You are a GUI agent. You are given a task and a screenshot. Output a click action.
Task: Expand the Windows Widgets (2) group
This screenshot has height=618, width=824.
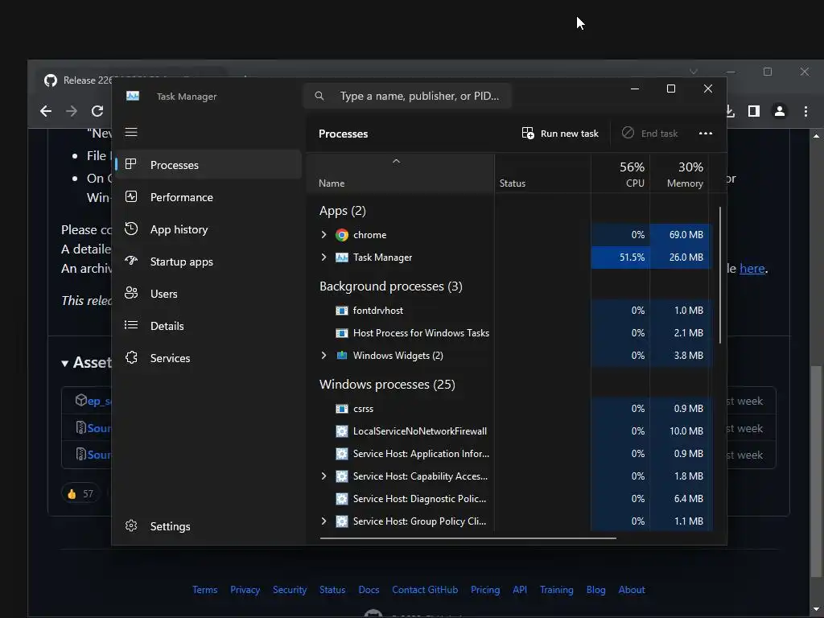(x=323, y=355)
